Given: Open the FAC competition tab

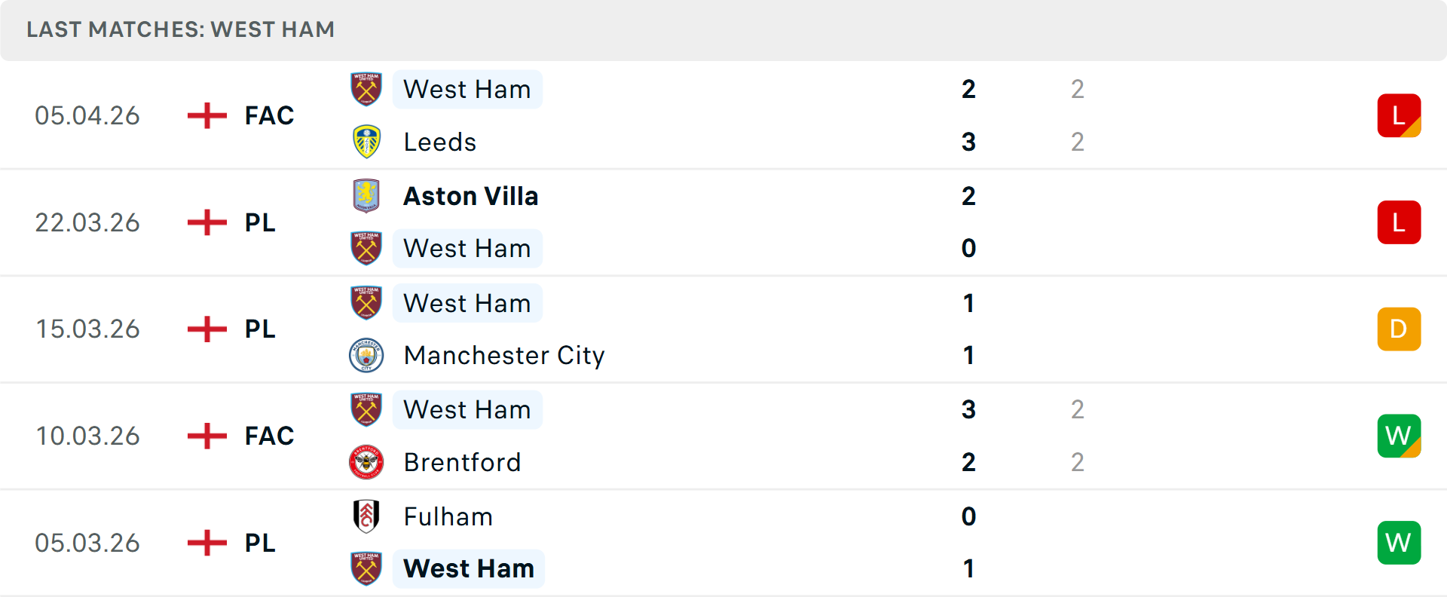Looking at the screenshot, I should click(268, 115).
